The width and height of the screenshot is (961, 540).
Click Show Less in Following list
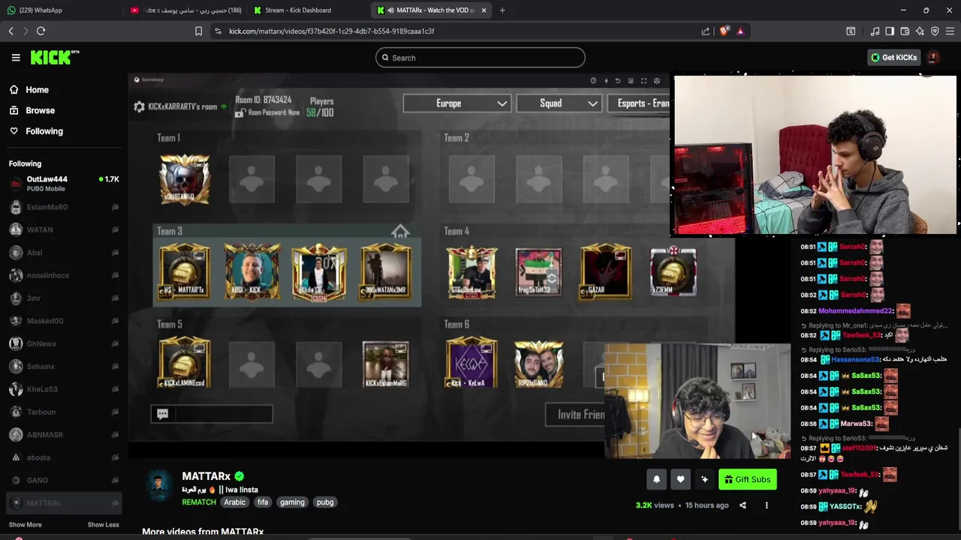pos(103,524)
